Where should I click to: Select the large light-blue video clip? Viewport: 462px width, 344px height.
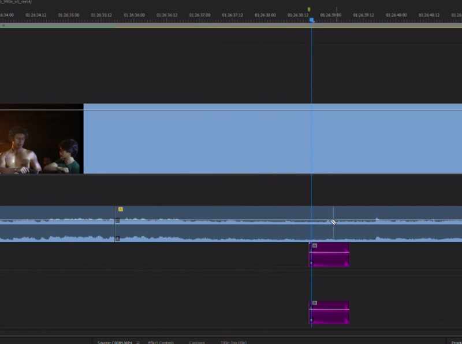coord(273,139)
